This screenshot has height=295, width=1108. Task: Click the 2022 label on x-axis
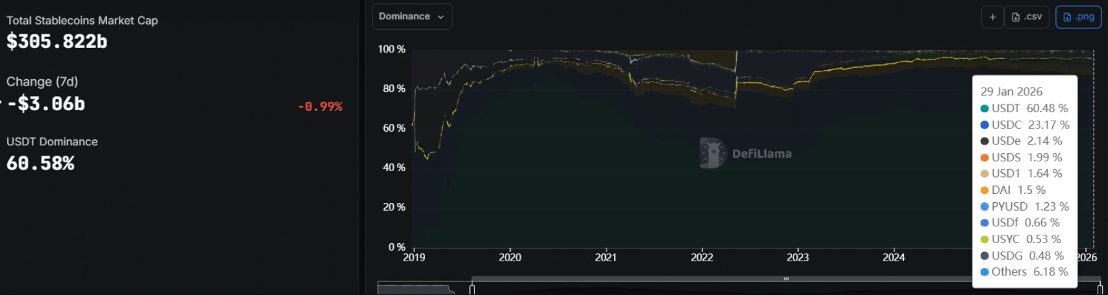(702, 258)
